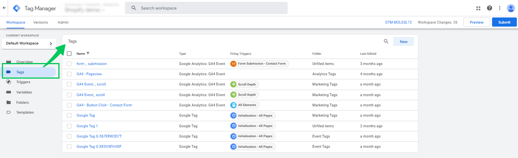Click the sort arrow next to Name
Screen dimensions: 518x158
[88, 54]
